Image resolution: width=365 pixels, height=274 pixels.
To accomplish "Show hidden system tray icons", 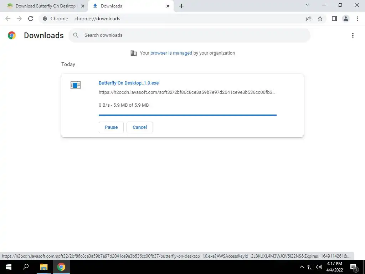I will [302, 267].
